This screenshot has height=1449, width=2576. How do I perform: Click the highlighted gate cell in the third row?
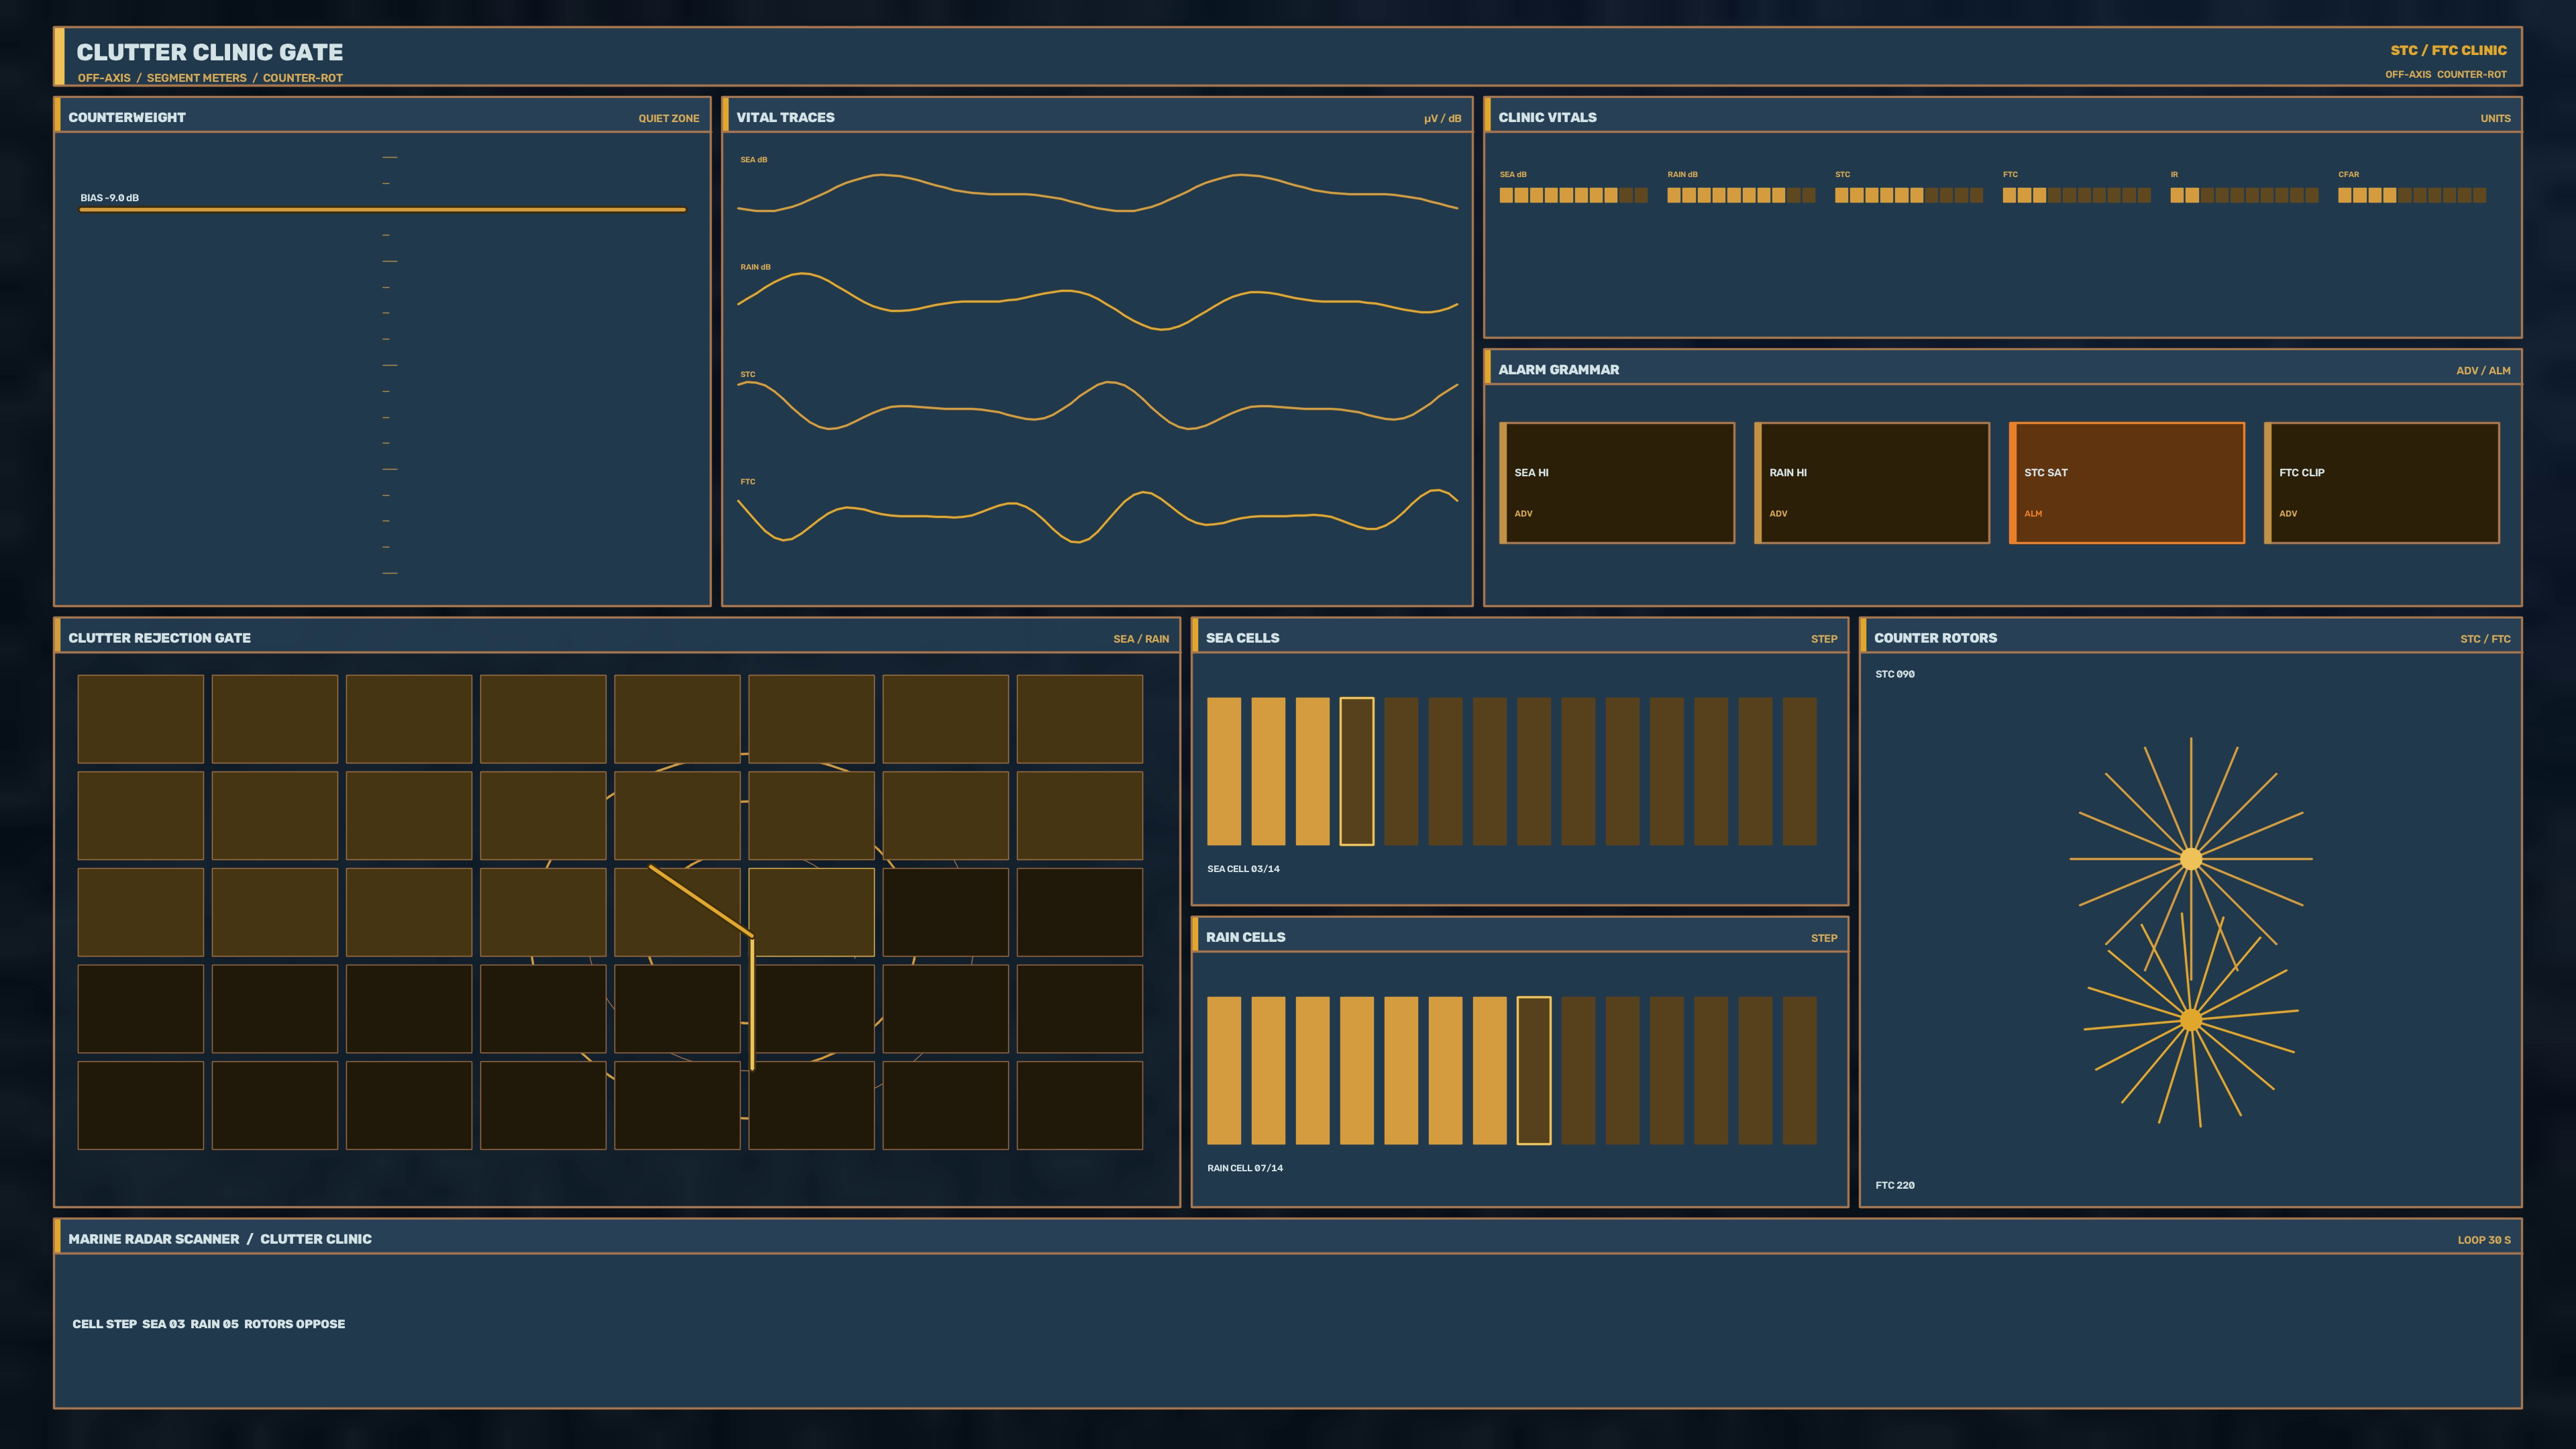811,912
